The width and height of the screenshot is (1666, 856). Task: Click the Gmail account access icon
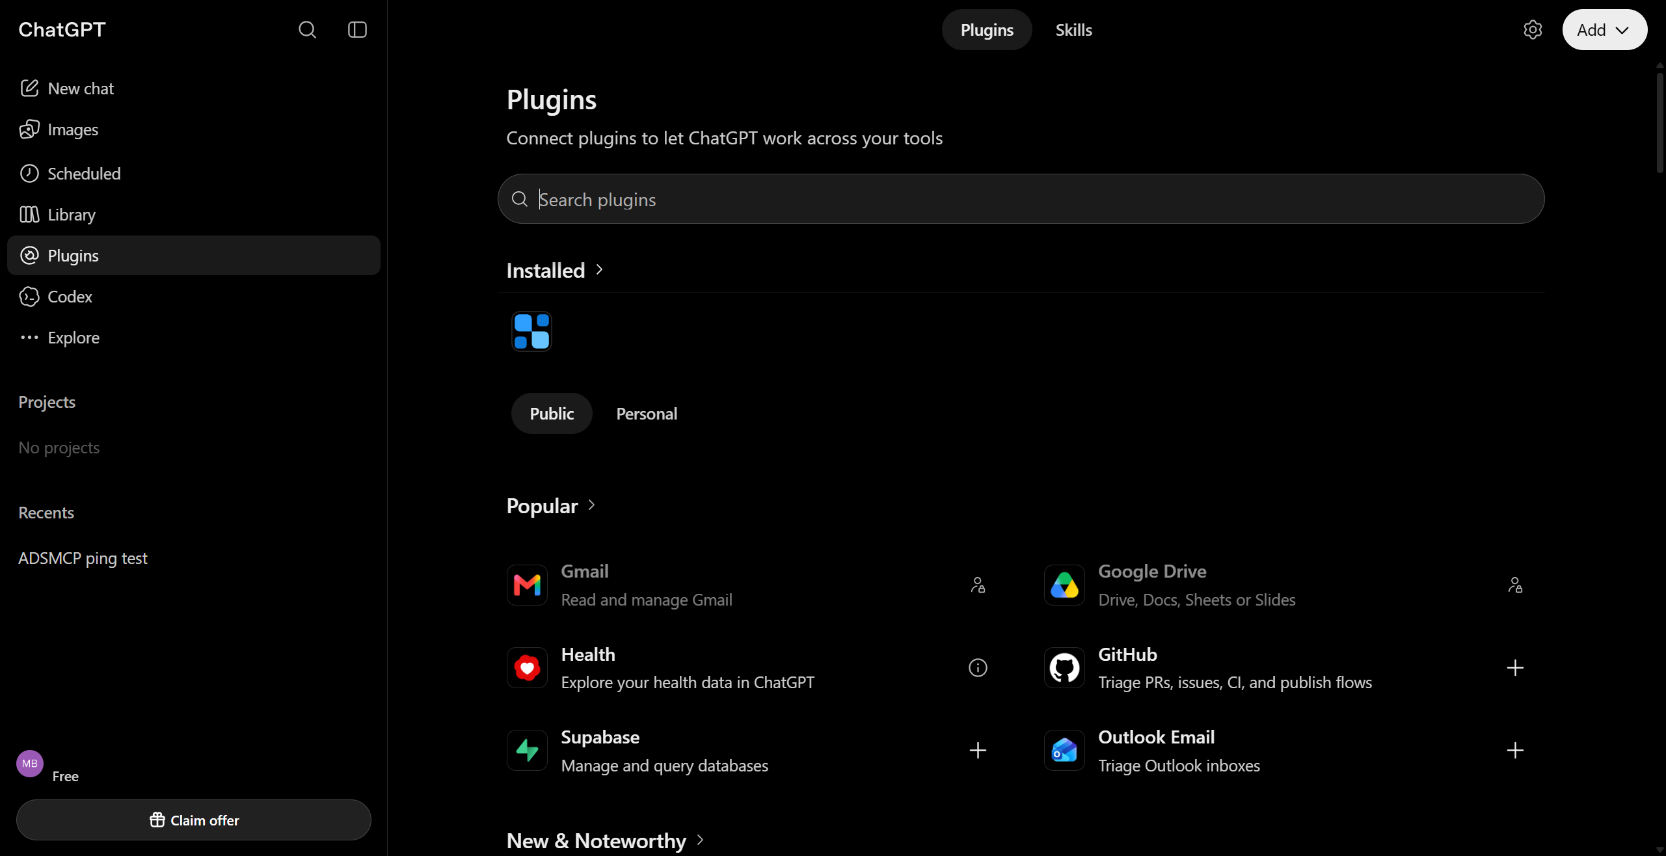978,585
